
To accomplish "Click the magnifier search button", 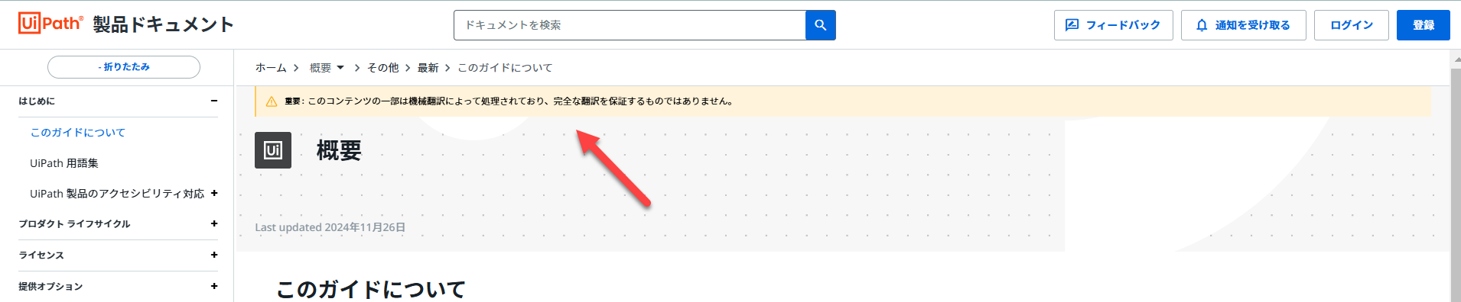I will click(x=821, y=25).
